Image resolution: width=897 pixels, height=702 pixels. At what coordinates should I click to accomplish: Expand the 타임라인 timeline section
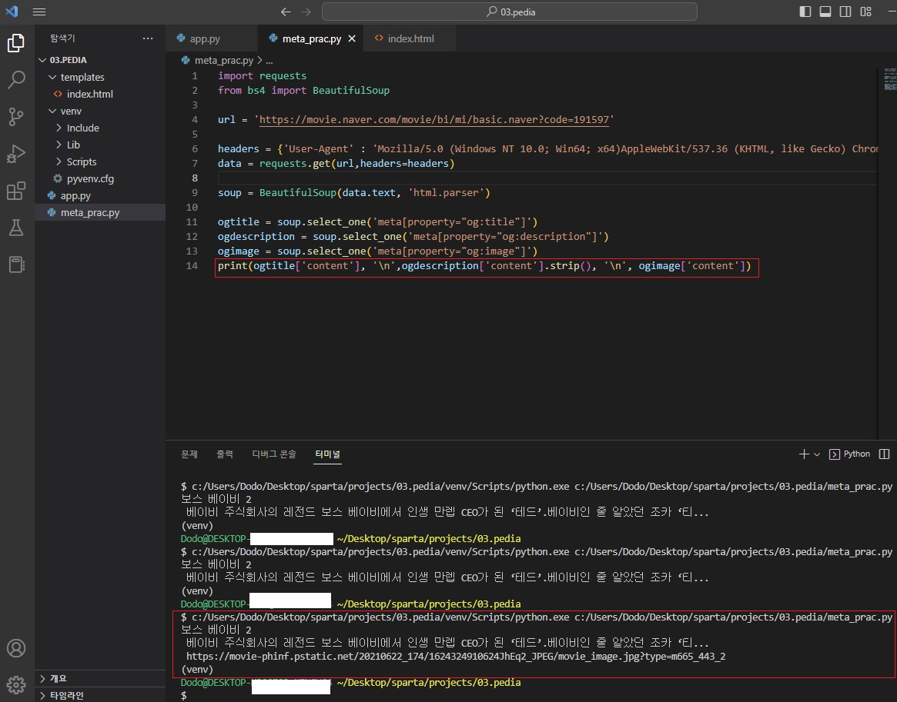(100, 694)
